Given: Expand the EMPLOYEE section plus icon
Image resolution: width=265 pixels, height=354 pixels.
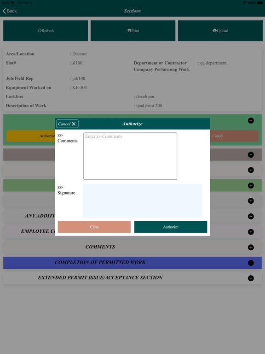Looking at the screenshot, I should click(251, 232).
